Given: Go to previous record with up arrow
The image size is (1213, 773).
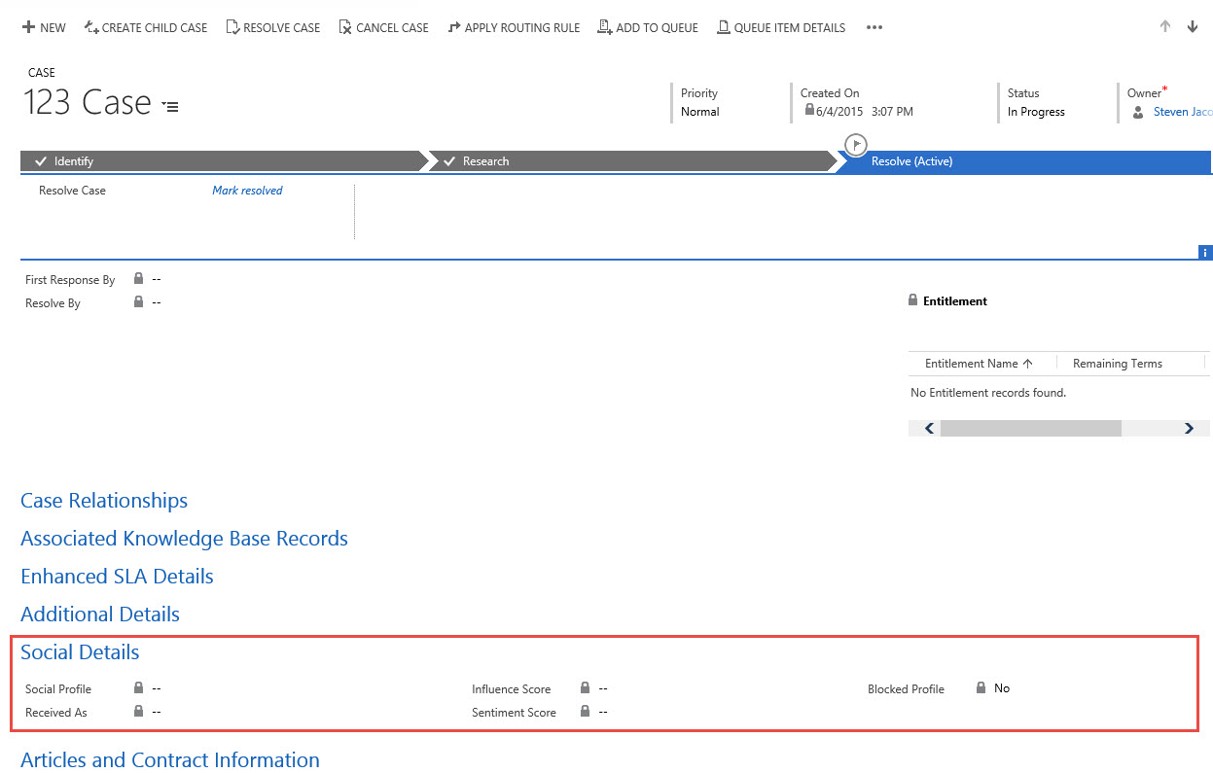Looking at the screenshot, I should pyautogui.click(x=1164, y=27).
